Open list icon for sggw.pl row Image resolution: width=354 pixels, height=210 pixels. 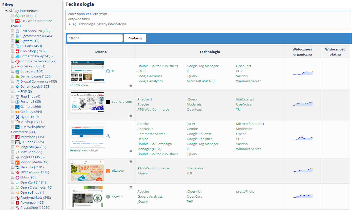coord(130,188)
